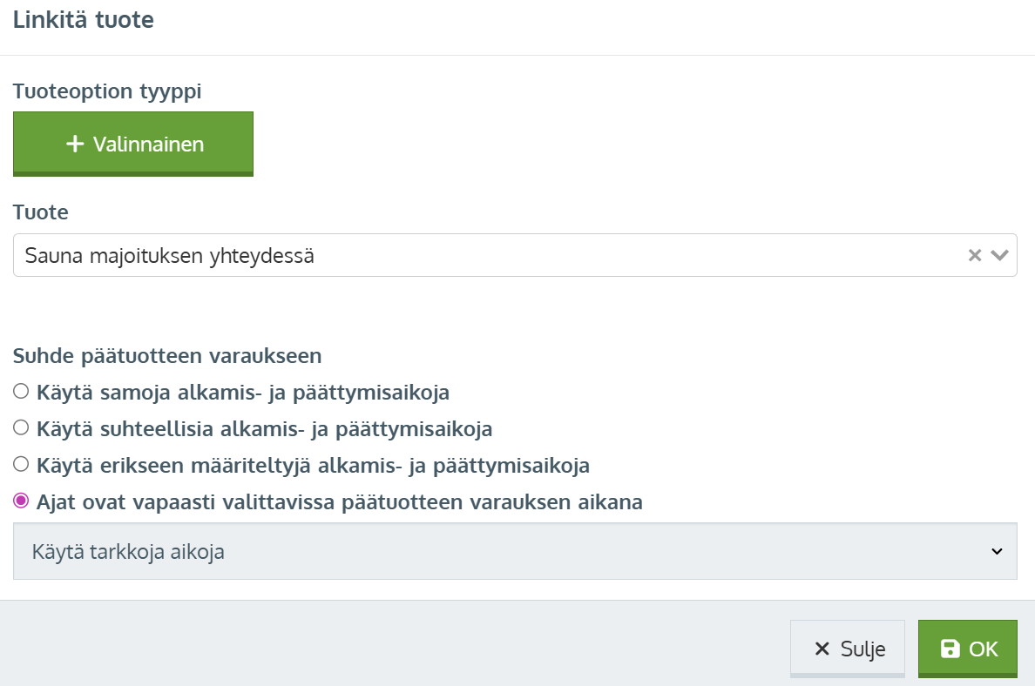Click the selected pink 'Ajat ovat vapaasti valittavissa' radio
This screenshot has height=686, width=1035.
point(21,501)
